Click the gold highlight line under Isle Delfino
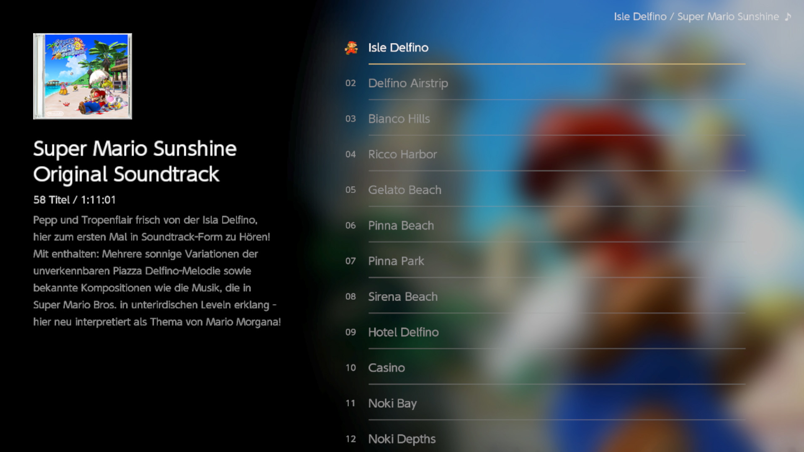The image size is (804, 452). [x=557, y=64]
